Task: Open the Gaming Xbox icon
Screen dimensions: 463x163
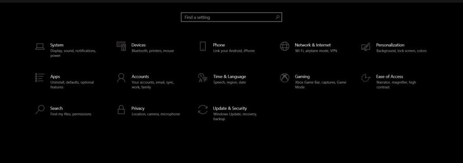Action: click(285, 78)
